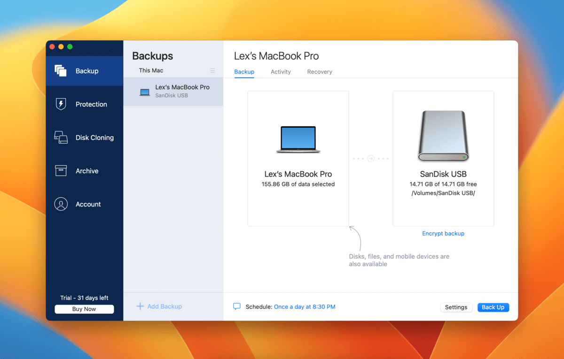Click the SanDisk USB destination card title

click(x=443, y=174)
